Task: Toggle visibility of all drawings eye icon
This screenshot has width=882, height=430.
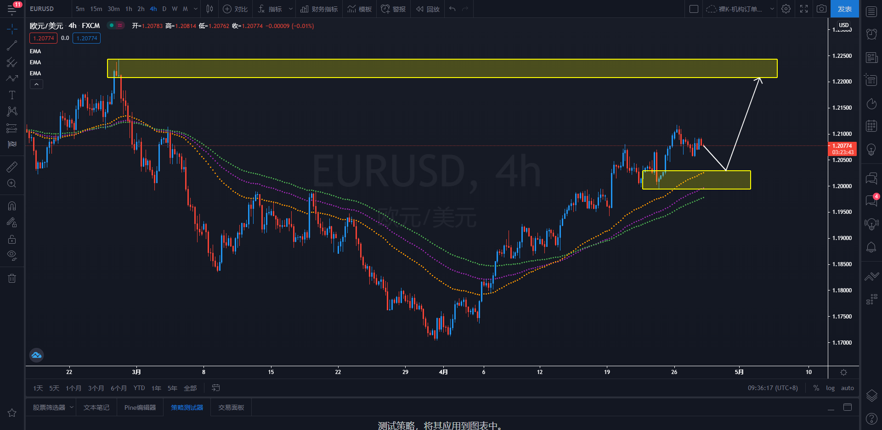Action: coord(12,255)
